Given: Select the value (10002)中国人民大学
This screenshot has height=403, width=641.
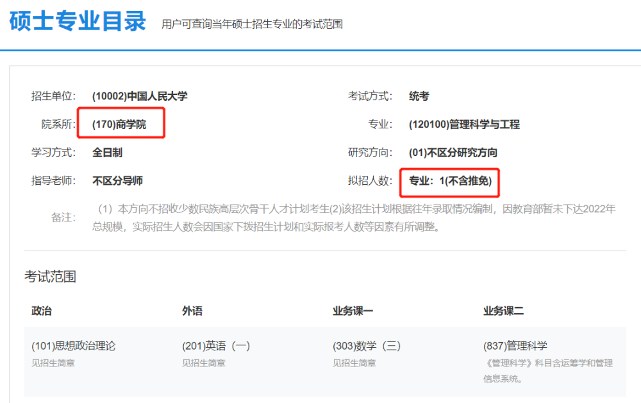Looking at the screenshot, I should pyautogui.click(x=140, y=96).
